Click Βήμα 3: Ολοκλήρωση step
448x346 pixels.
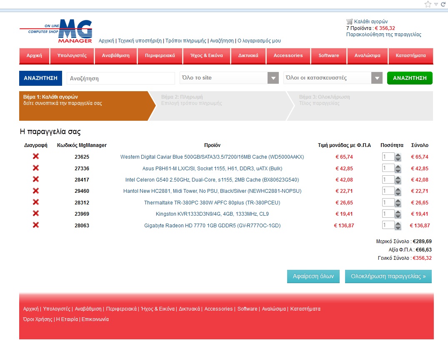[360, 106]
